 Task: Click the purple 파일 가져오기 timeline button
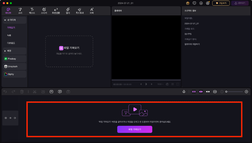(x=135, y=129)
